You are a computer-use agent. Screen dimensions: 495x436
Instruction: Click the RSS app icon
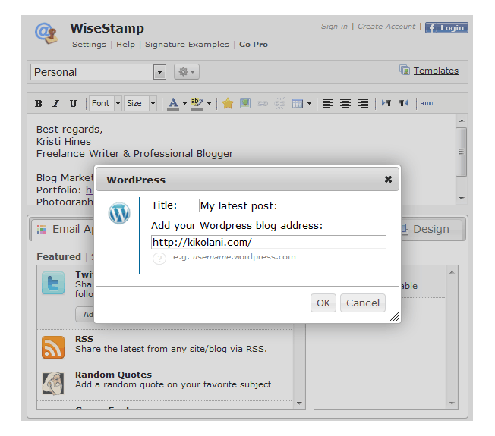(x=53, y=347)
